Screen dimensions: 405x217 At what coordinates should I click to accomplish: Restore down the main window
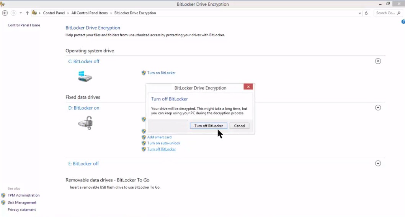[x=388, y=3]
